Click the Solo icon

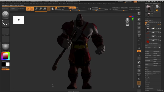pos(139,87)
